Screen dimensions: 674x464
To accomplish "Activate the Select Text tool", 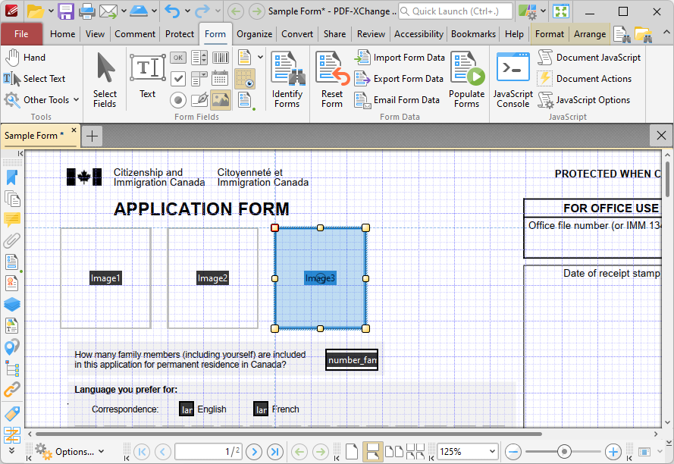I will coord(34,79).
